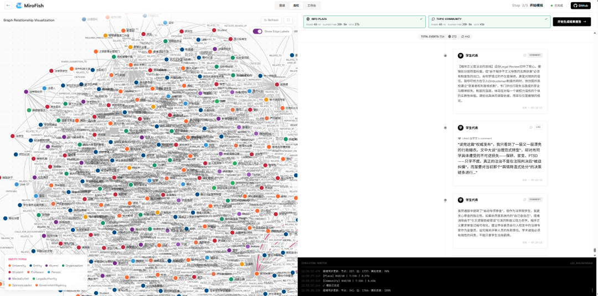
Task: Toggle the Show Edge Labels switch
Action: (x=257, y=31)
